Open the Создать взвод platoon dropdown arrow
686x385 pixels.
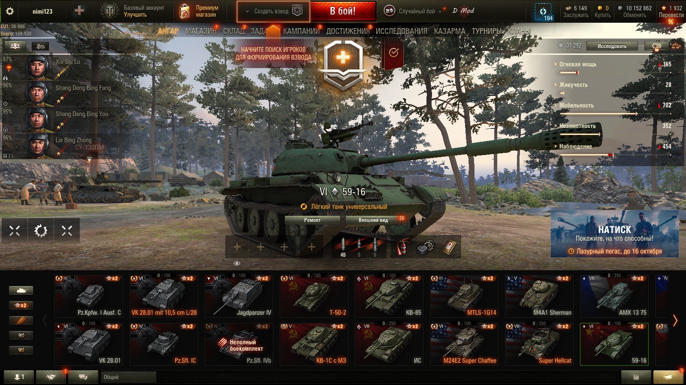[x=247, y=12]
